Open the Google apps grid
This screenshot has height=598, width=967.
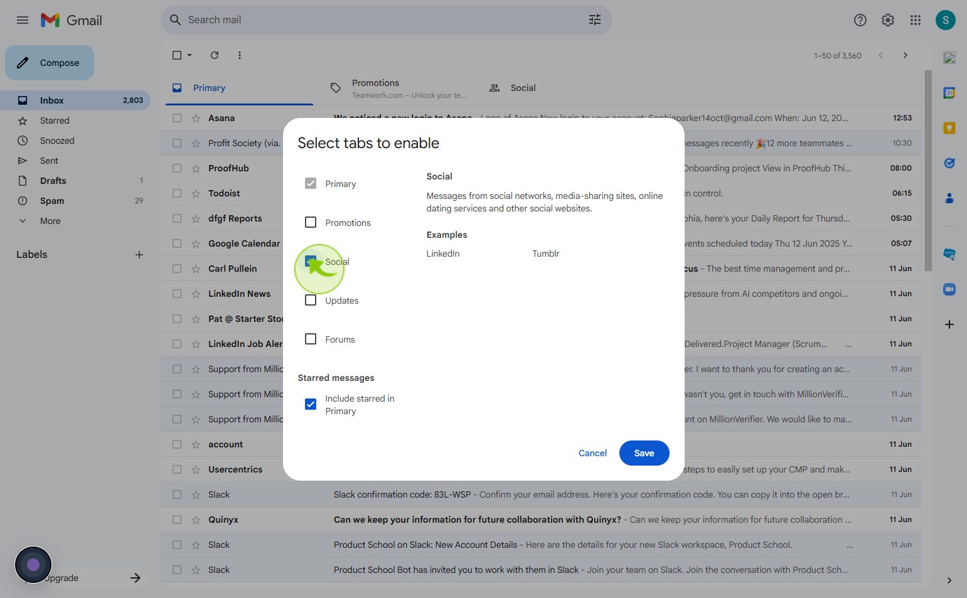coord(916,20)
